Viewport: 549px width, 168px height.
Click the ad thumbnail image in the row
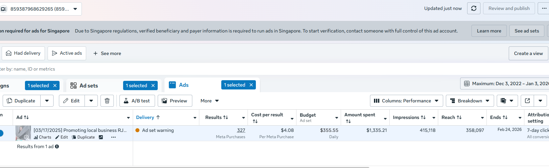[23, 133]
